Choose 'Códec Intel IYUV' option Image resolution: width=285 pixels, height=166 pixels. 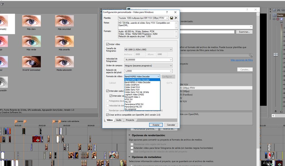(142, 87)
